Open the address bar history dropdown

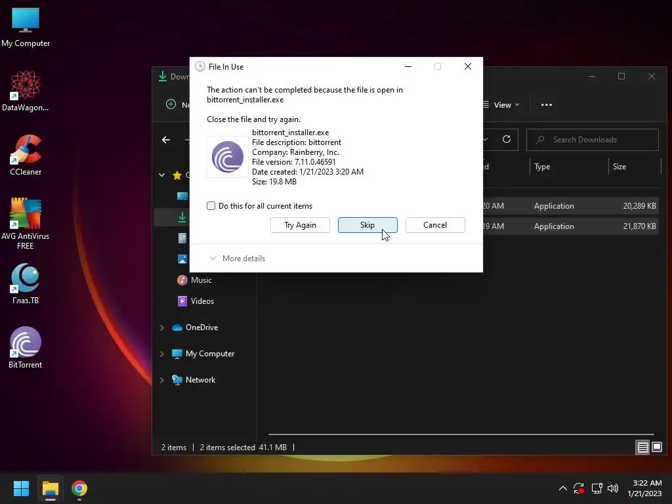click(x=486, y=139)
